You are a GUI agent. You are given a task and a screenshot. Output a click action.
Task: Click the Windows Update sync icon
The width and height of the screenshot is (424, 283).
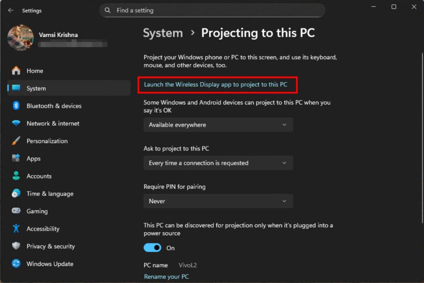[16, 264]
